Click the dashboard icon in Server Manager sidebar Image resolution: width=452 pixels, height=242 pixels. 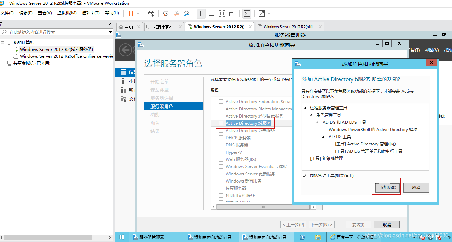point(123,72)
